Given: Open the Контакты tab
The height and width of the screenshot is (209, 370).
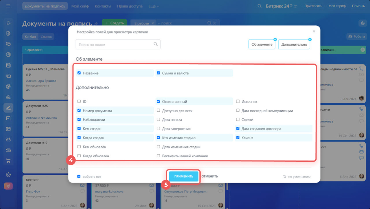Looking at the screenshot, I should [x=103, y=6].
